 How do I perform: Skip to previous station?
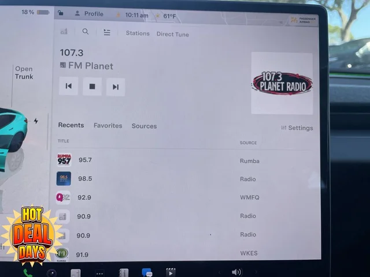[x=68, y=86]
